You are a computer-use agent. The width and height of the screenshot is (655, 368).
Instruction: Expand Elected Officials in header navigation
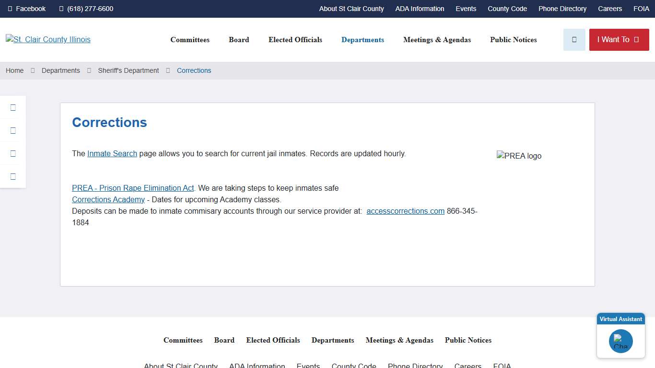click(295, 40)
